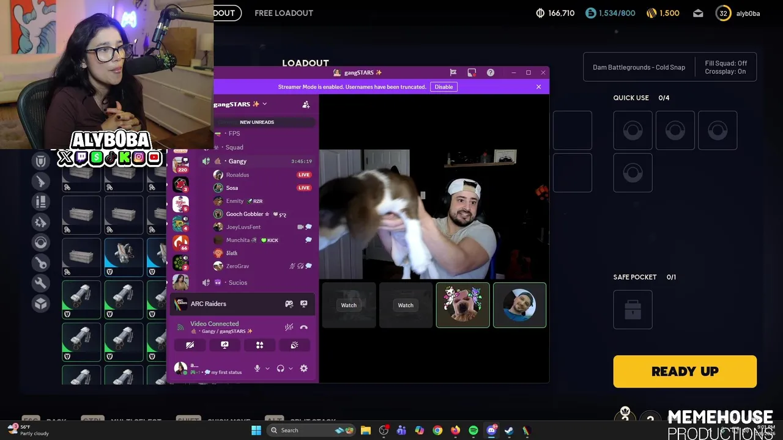Screen dimensions: 783x440
Task: Open Google Chrome from the taskbar
Action: tap(437, 430)
